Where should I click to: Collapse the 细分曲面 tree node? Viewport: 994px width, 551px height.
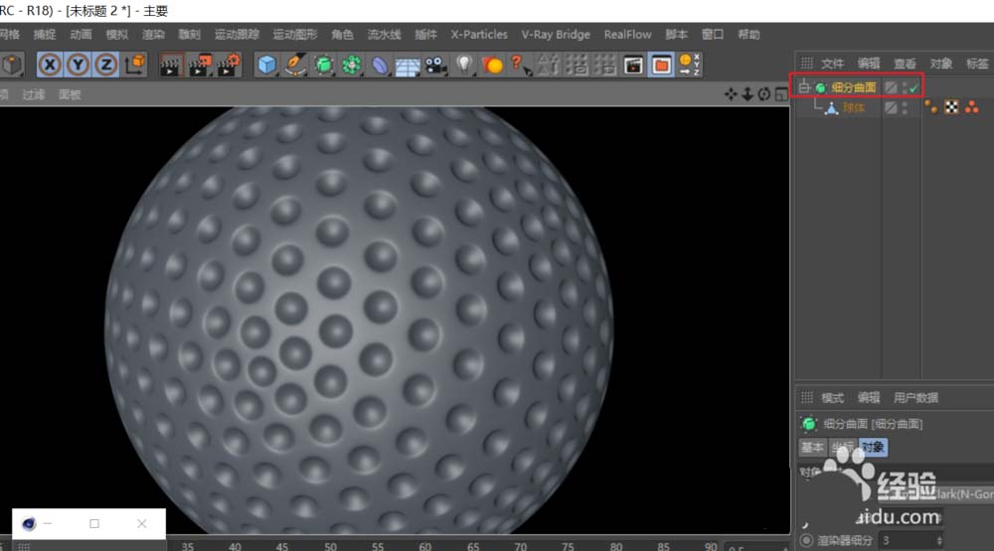805,87
